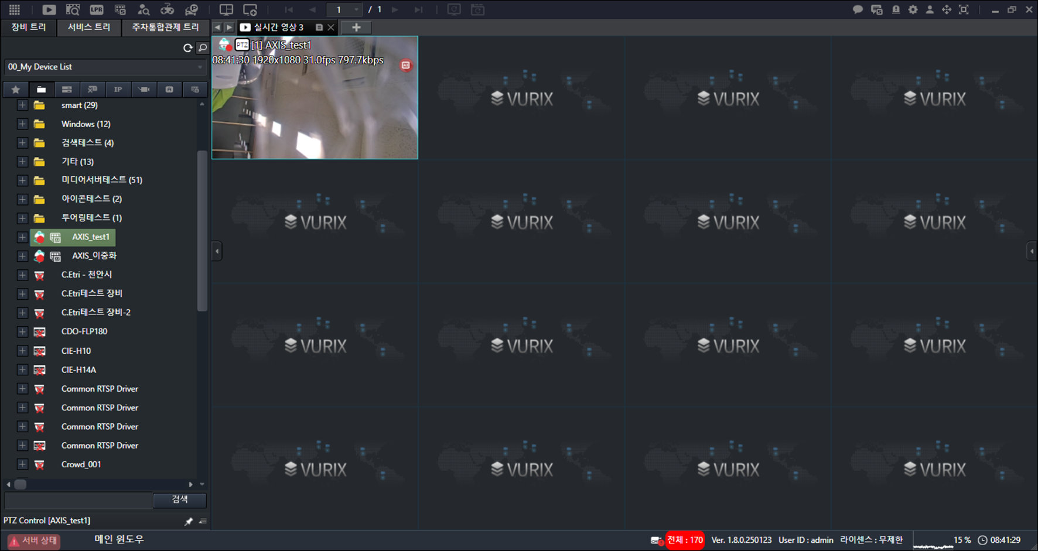Close the 실시간 영상 3 tab
This screenshot has height=551, width=1038.
pyautogui.click(x=331, y=28)
